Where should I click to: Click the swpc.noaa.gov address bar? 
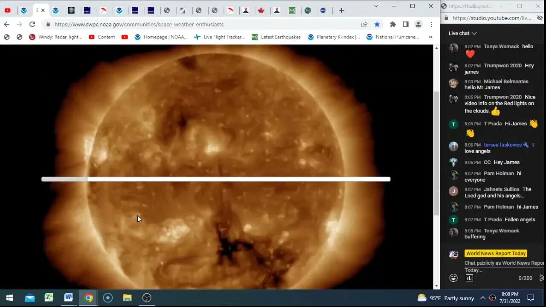click(x=205, y=24)
